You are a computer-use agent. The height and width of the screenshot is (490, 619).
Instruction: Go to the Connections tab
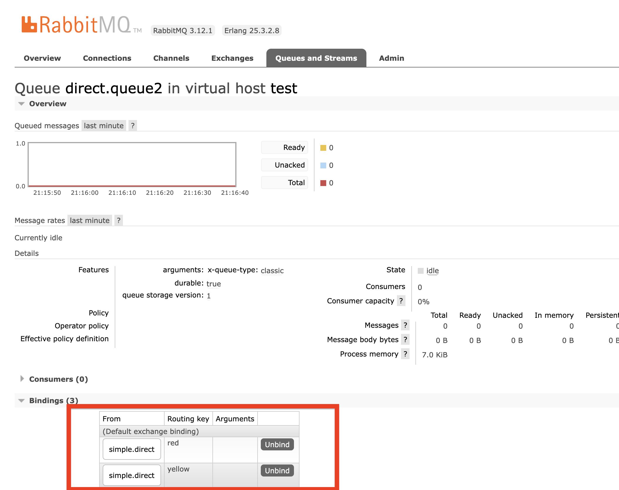pyautogui.click(x=107, y=58)
